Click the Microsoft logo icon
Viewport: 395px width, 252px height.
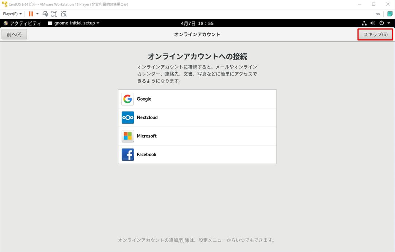point(128,136)
